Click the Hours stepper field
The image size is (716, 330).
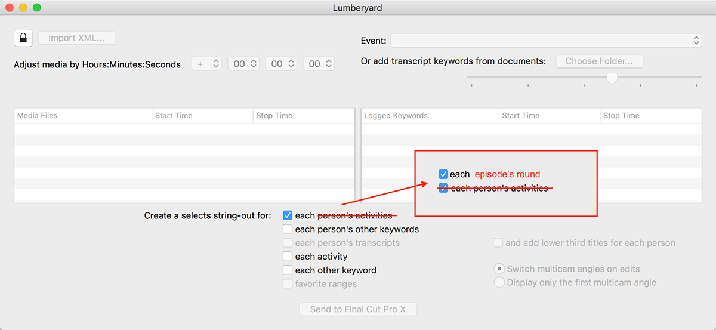(243, 63)
